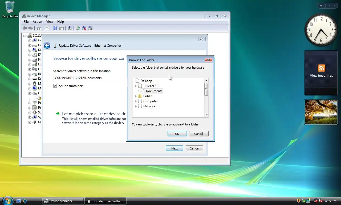The width and height of the screenshot is (341, 205).
Task: Click the Update Driver Software toolbar icon
Action: [x=78, y=28]
